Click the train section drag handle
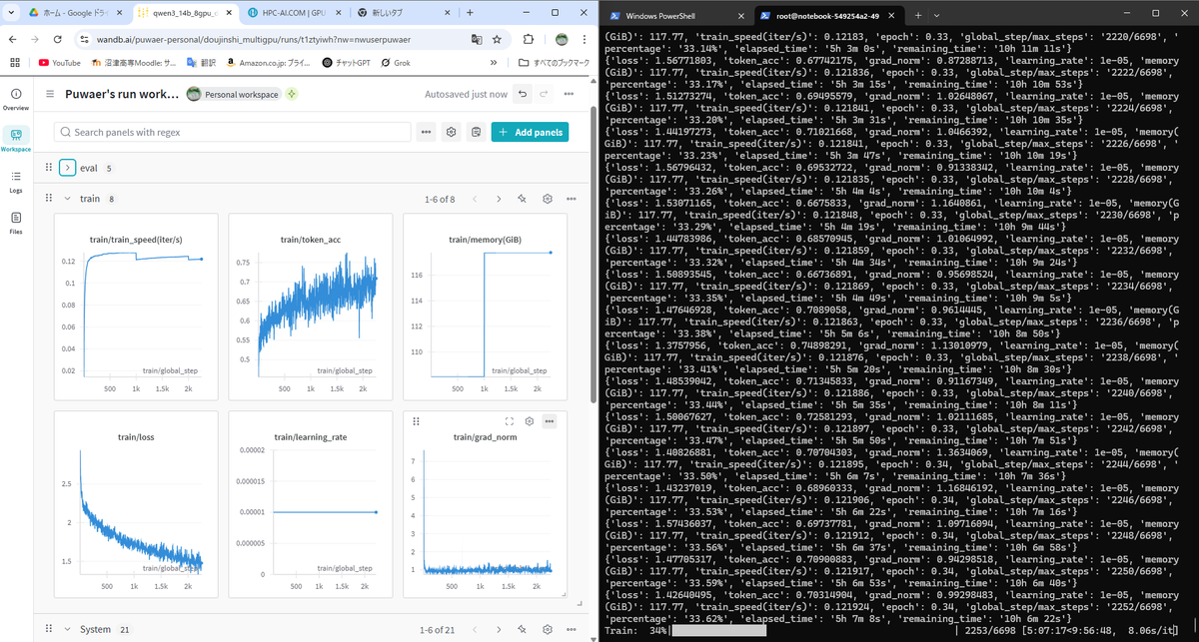The width and height of the screenshot is (1199, 642). click(48, 199)
